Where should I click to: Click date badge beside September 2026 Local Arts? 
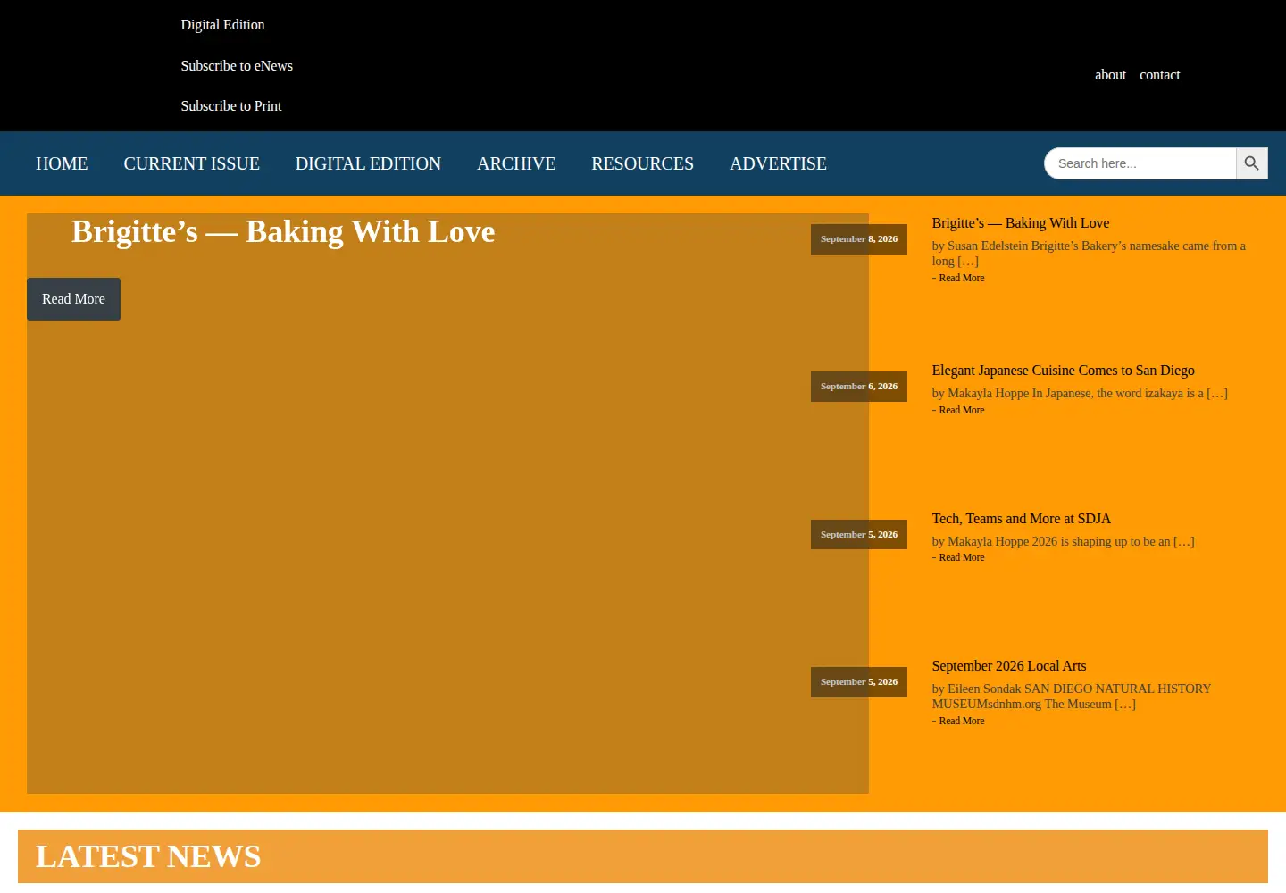[x=859, y=682]
